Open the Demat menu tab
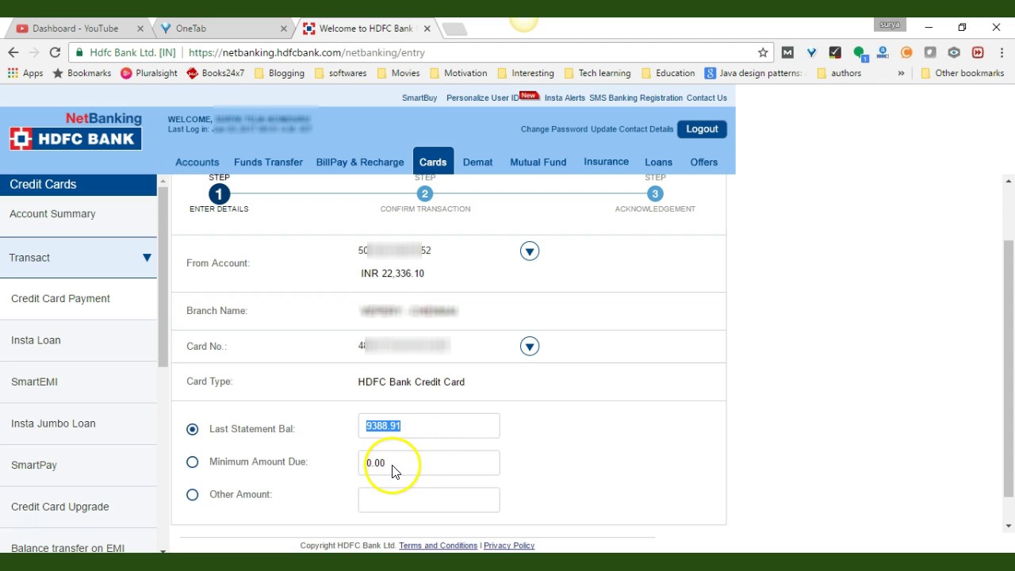The height and width of the screenshot is (571, 1015). 477,162
